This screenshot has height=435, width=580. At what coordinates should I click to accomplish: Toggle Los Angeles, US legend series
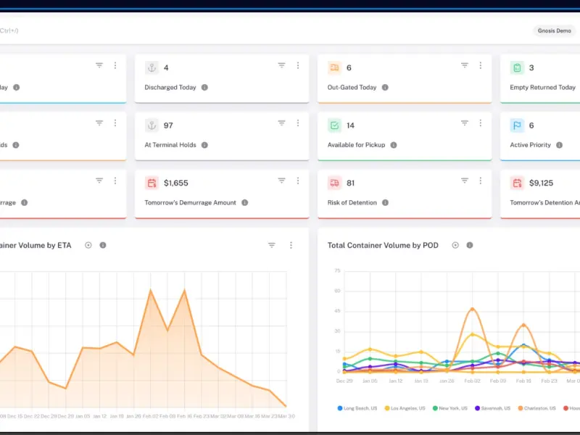click(x=405, y=408)
